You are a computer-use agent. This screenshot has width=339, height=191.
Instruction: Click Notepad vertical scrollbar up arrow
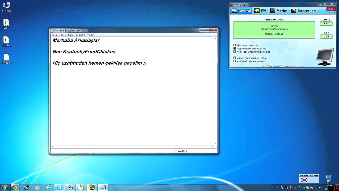tap(215, 39)
